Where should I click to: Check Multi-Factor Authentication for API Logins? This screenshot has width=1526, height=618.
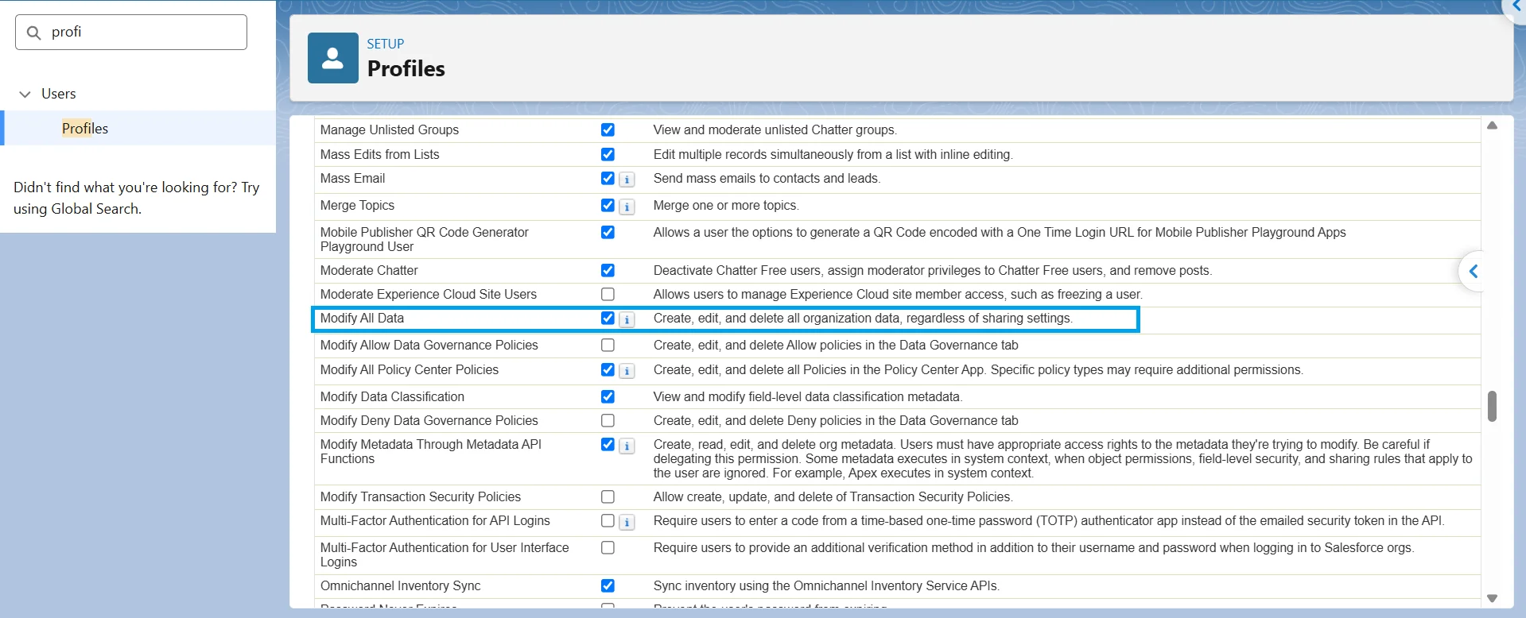pos(608,520)
